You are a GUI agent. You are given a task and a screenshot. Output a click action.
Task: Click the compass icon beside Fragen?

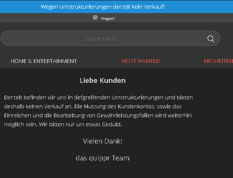click(x=95, y=18)
